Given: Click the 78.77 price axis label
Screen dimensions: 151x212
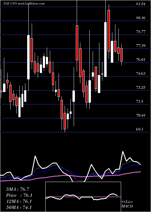Looking at the screenshot, I should click(x=141, y=32).
